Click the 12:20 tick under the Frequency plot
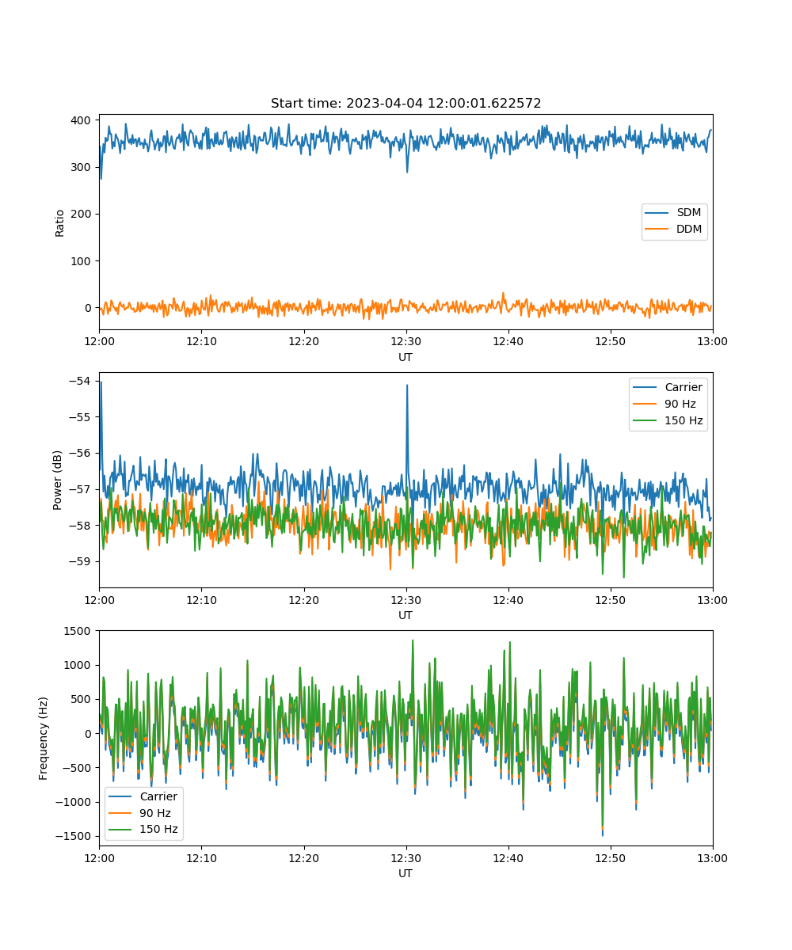792x950 pixels. click(x=303, y=857)
